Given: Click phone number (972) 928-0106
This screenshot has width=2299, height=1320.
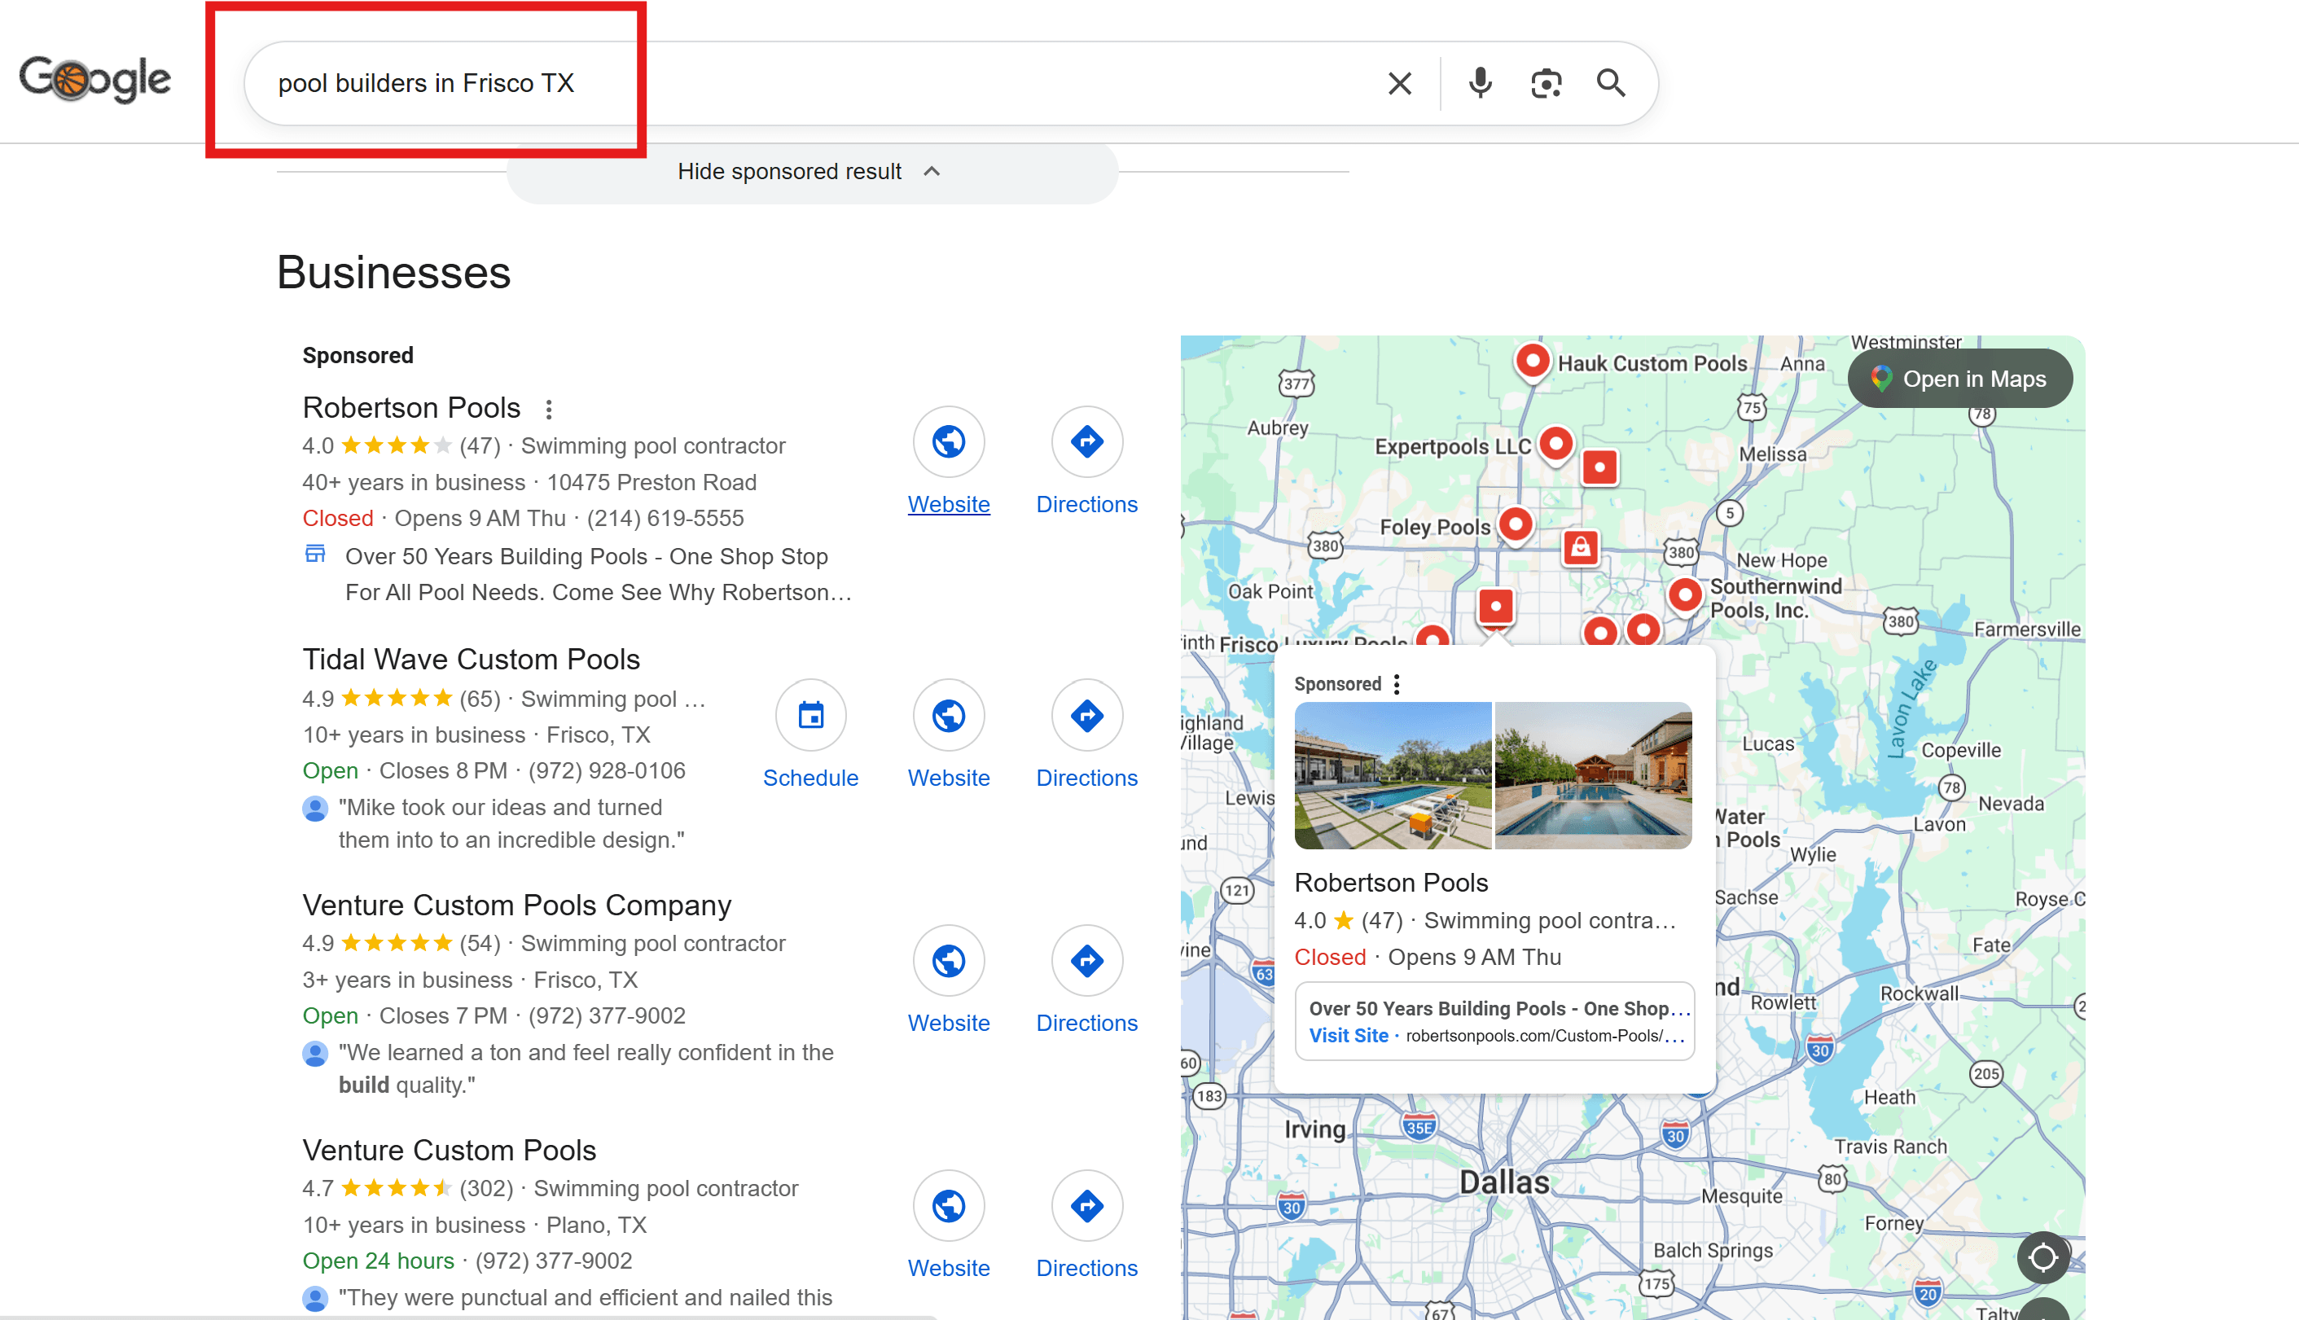Looking at the screenshot, I should tap(607, 770).
